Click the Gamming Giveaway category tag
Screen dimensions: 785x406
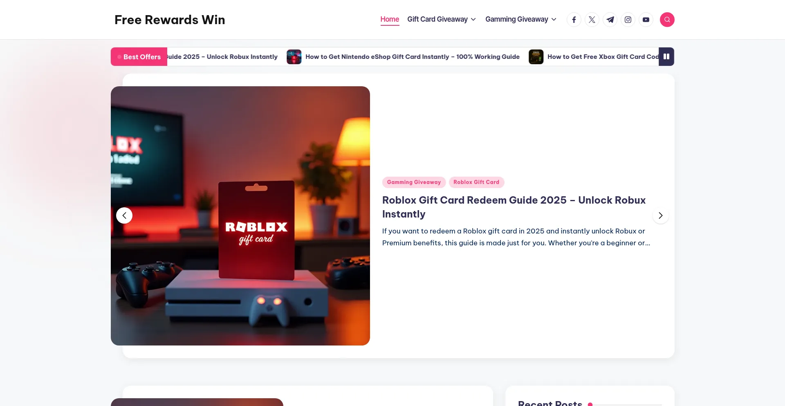tap(414, 182)
